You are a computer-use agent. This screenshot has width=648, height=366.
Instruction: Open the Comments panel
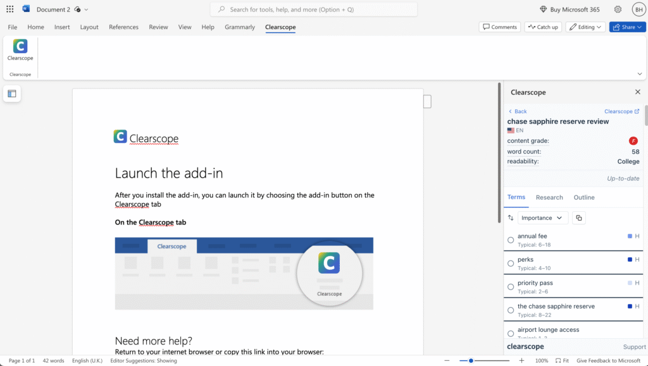pos(499,27)
